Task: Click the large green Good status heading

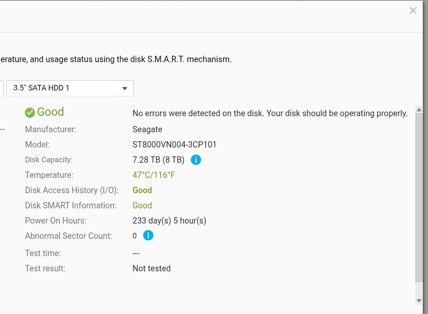Action: (x=50, y=112)
